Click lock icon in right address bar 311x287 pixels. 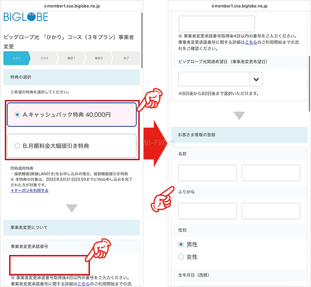tap(213, 6)
